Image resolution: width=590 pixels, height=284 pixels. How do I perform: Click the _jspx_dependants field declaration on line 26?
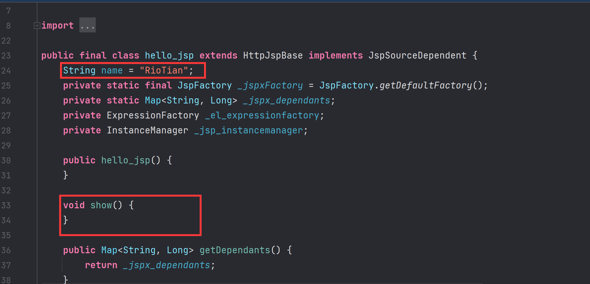pyautogui.click(x=286, y=100)
